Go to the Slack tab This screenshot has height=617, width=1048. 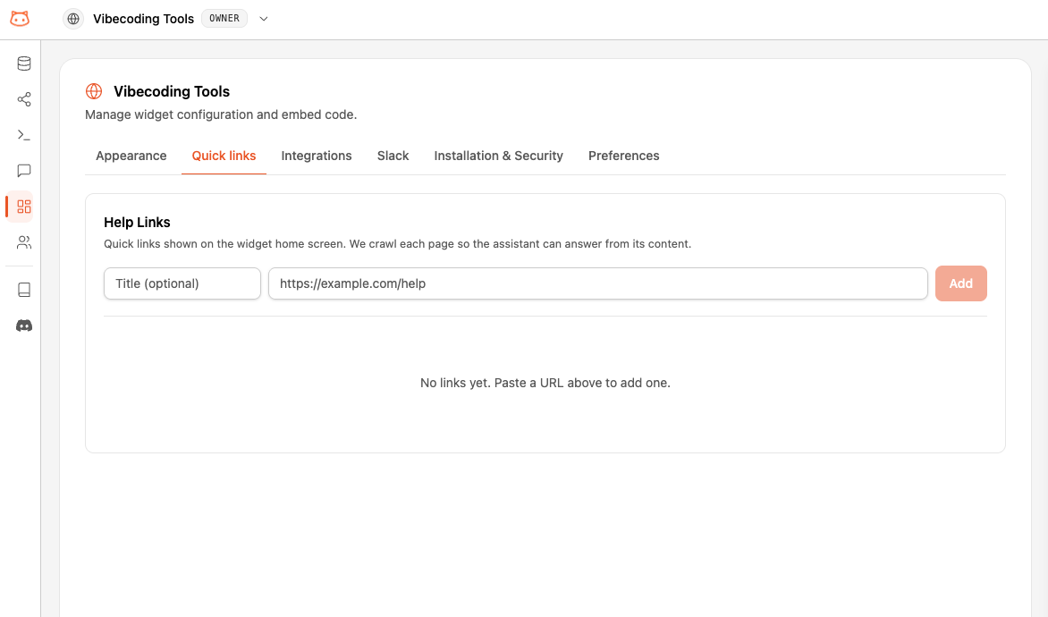point(393,156)
